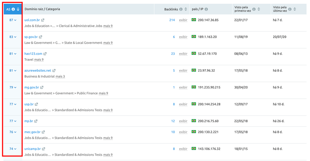
Task: Expand AS score 83 row for sp.gov.br
Action: coord(13,37)
